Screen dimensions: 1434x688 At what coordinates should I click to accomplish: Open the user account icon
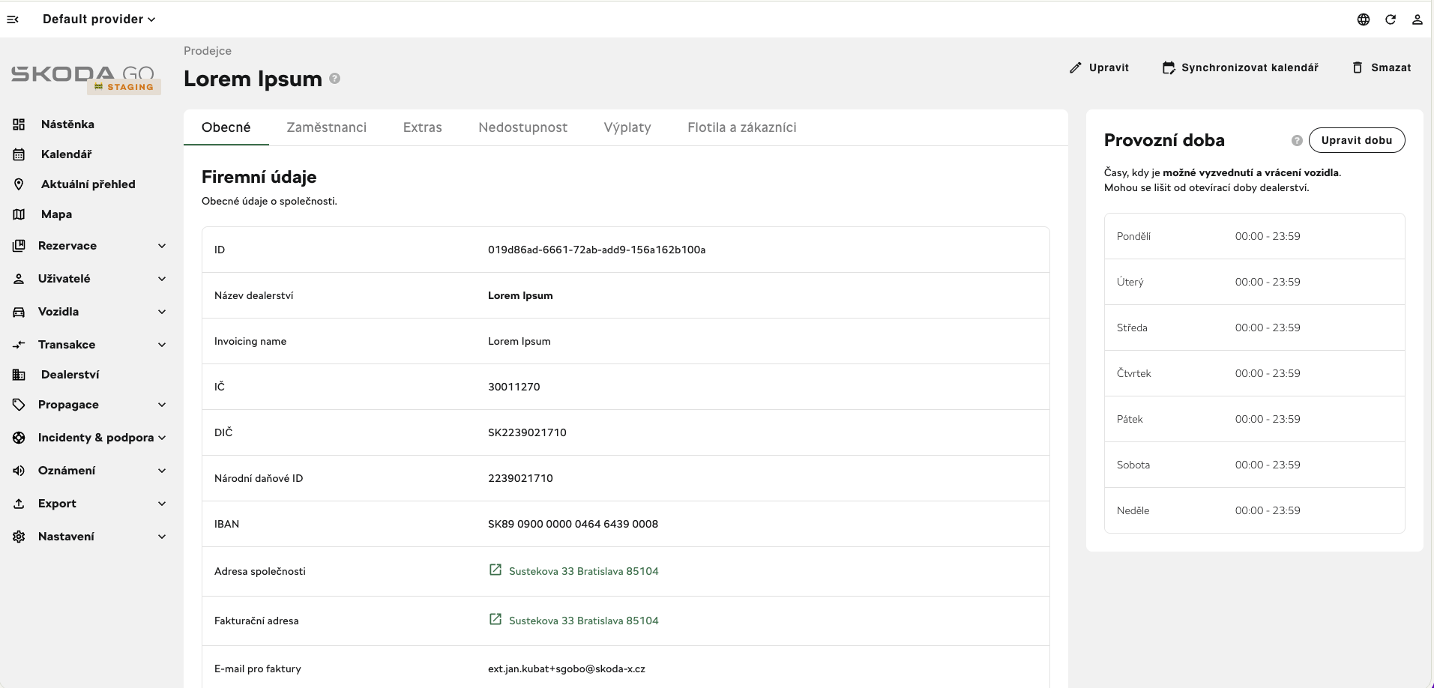pos(1417,19)
